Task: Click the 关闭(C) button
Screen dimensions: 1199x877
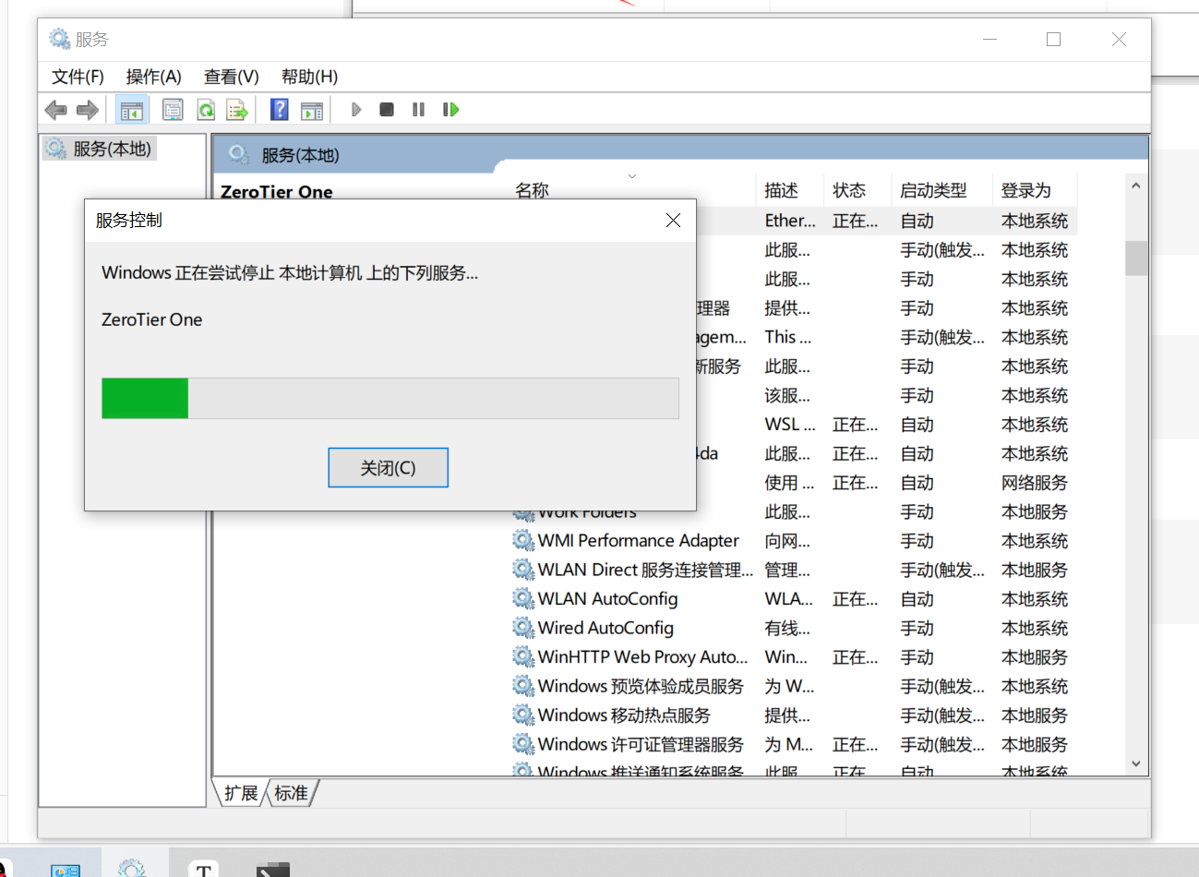Action: 388,468
